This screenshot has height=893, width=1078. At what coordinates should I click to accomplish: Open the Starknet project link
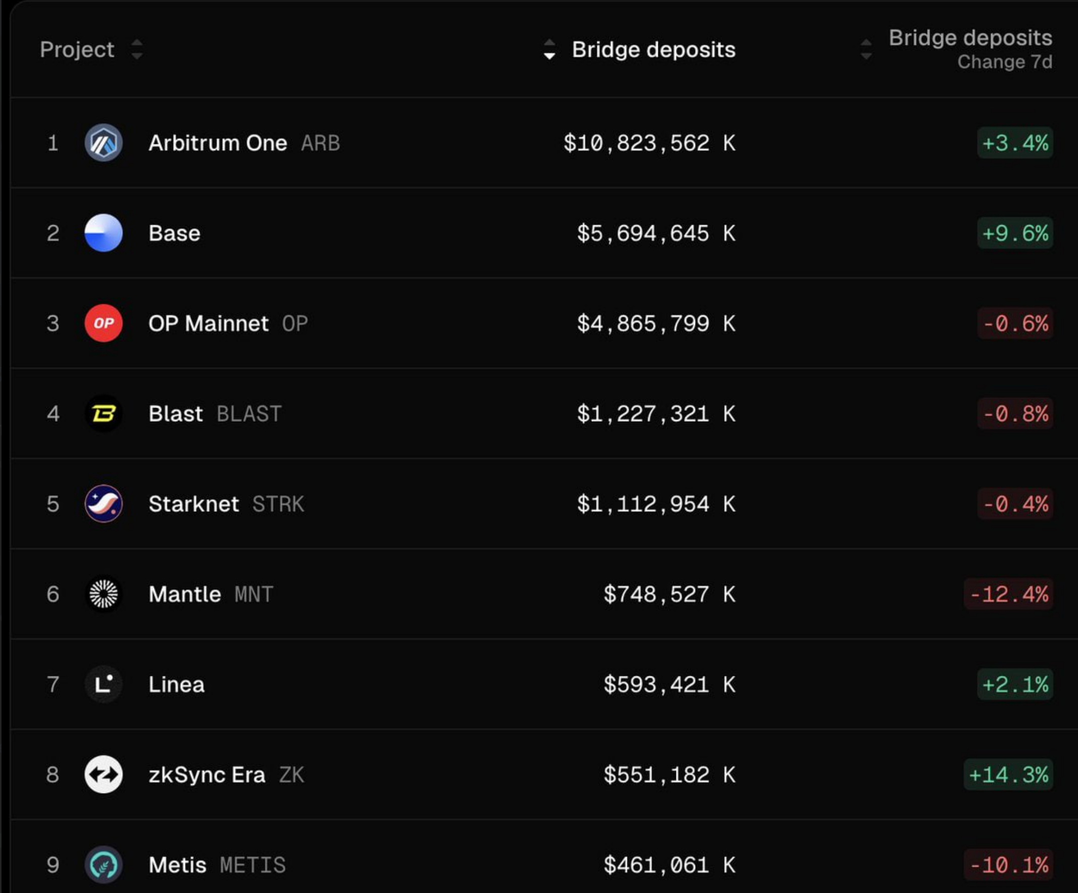[x=193, y=504]
